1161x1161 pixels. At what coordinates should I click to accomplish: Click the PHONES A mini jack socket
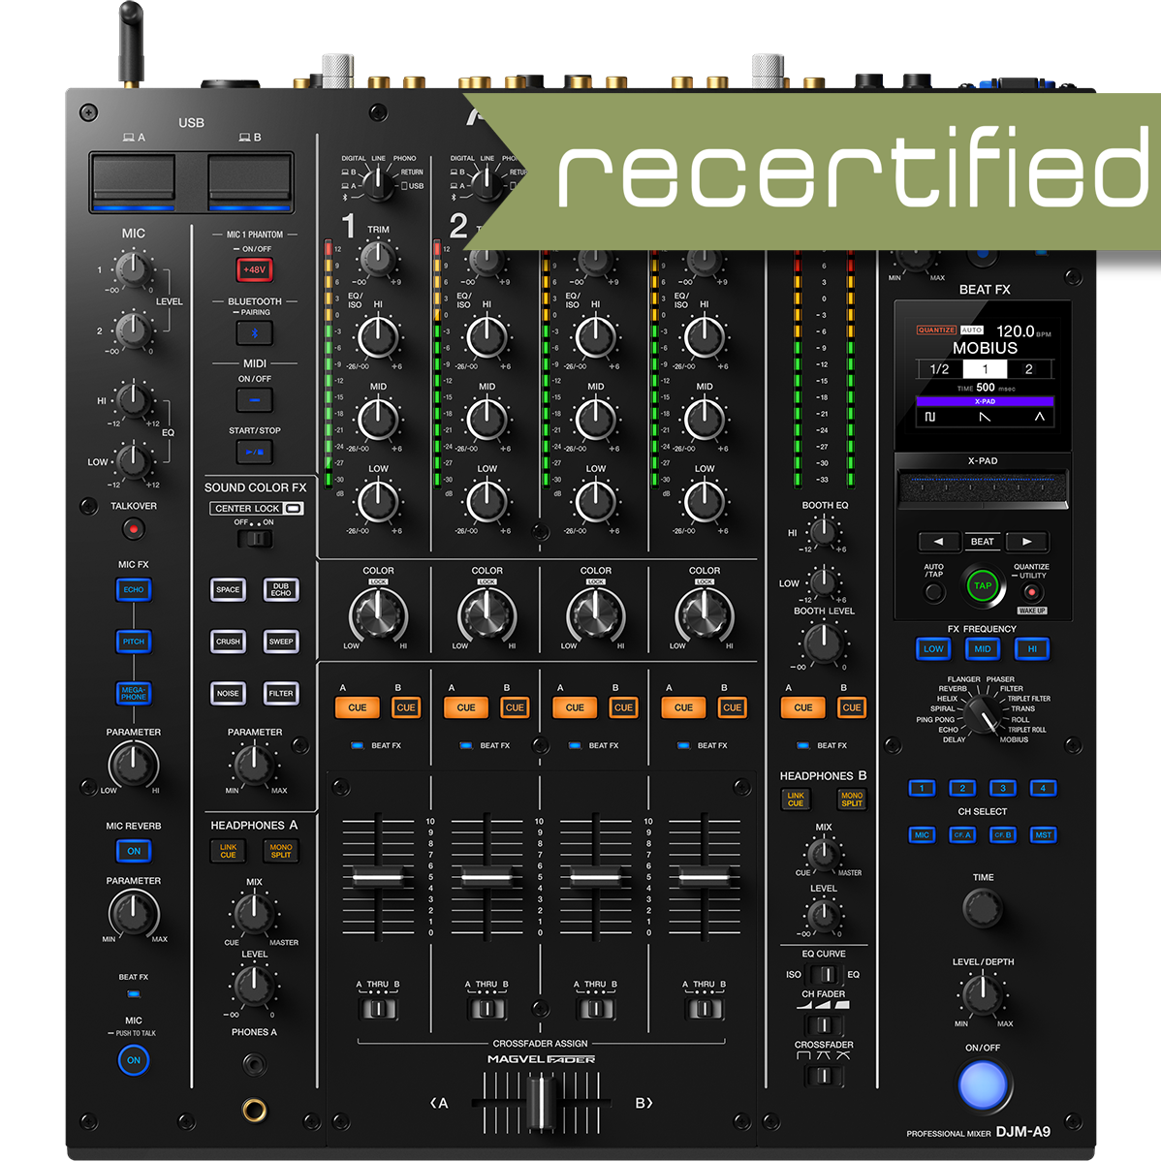click(x=254, y=1065)
